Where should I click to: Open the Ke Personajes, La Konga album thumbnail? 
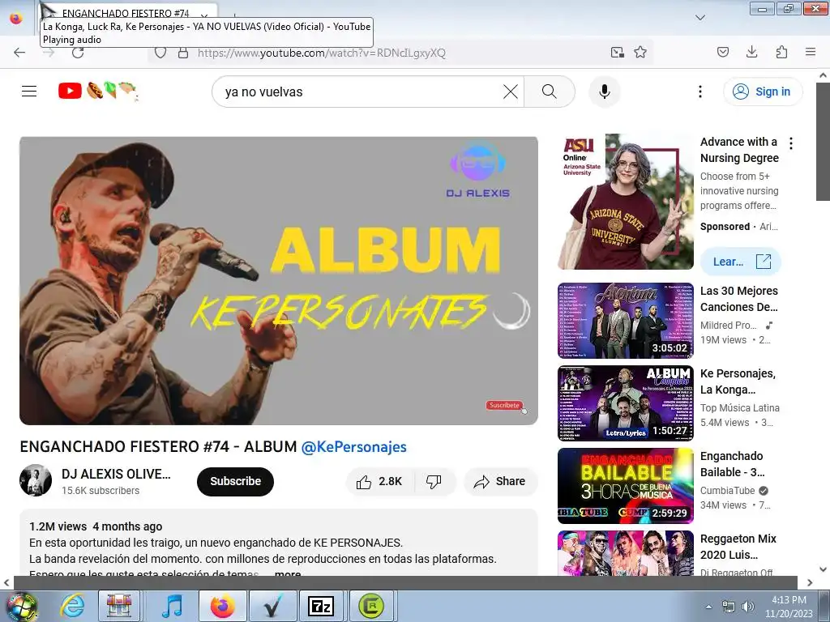coord(626,403)
